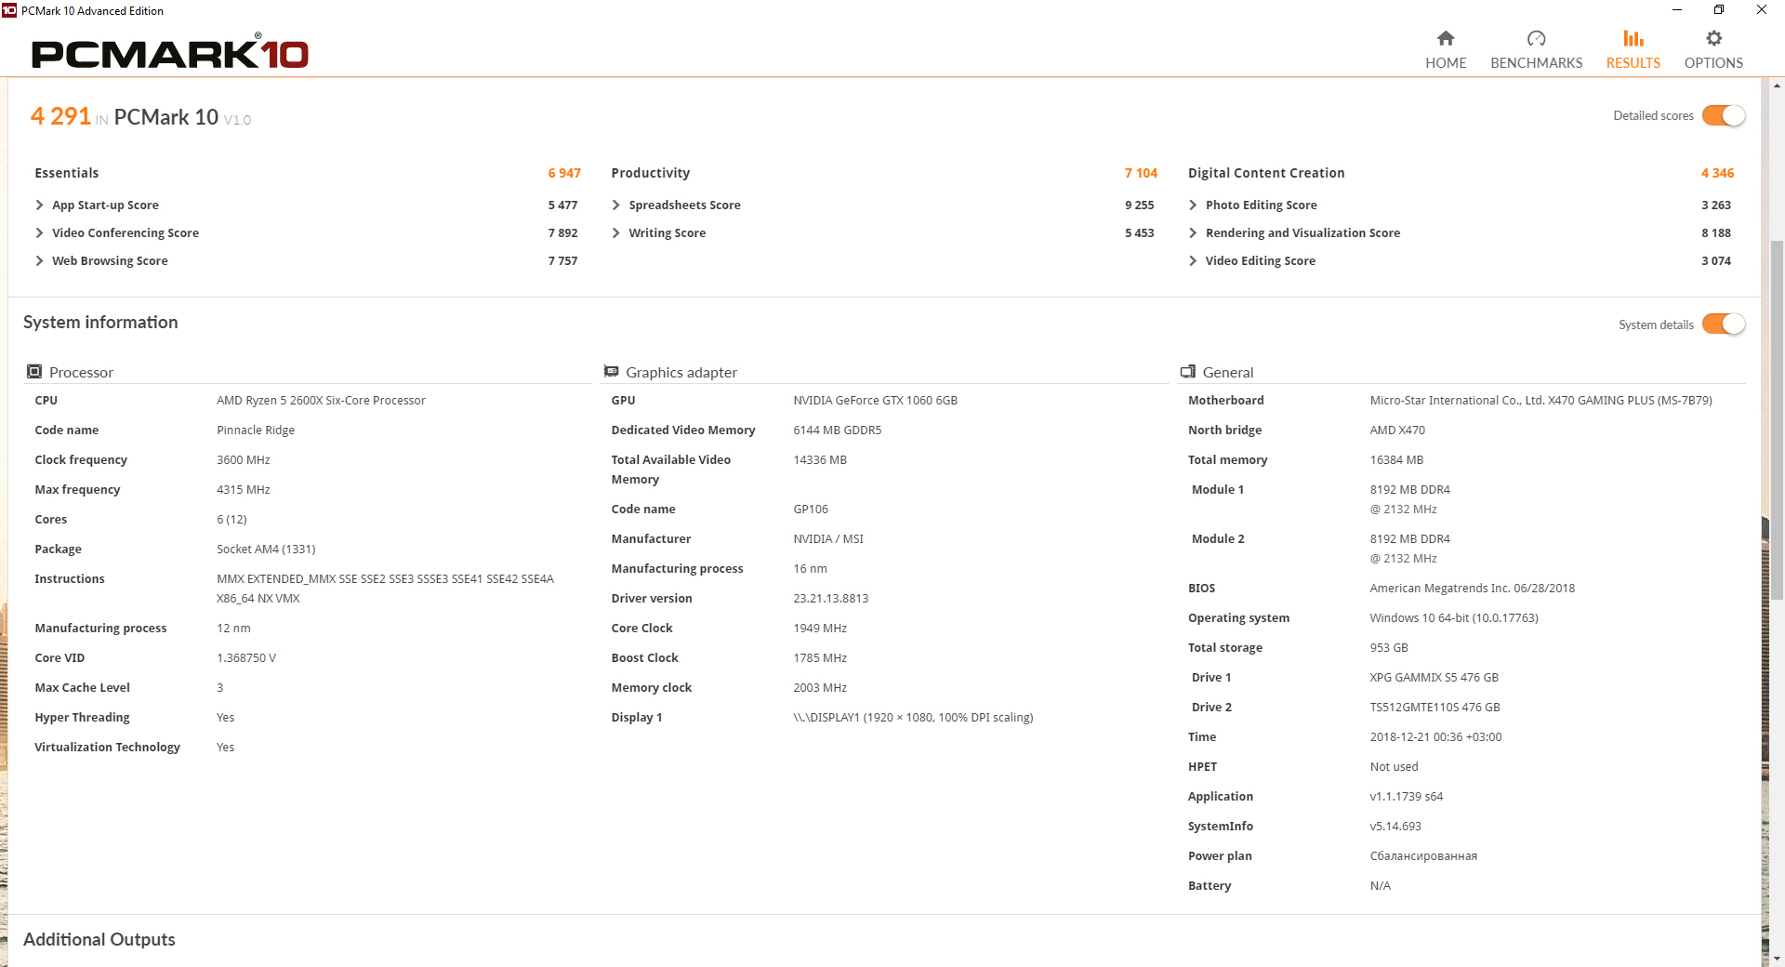Click the Digital Content Creation score 4 346
Viewport: 1785px width, 967px height.
1717,173
